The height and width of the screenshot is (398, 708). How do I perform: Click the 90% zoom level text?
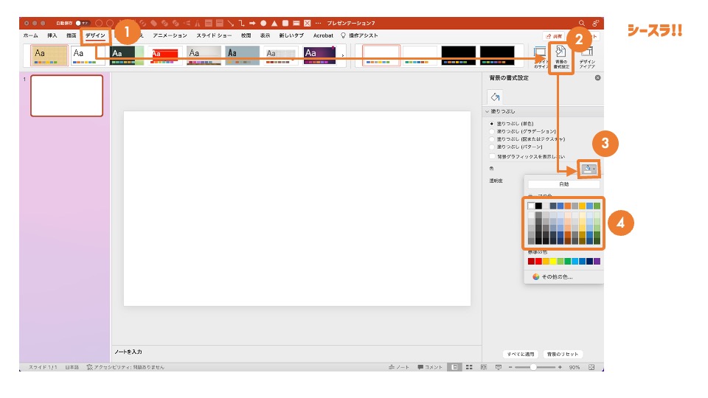click(x=575, y=367)
